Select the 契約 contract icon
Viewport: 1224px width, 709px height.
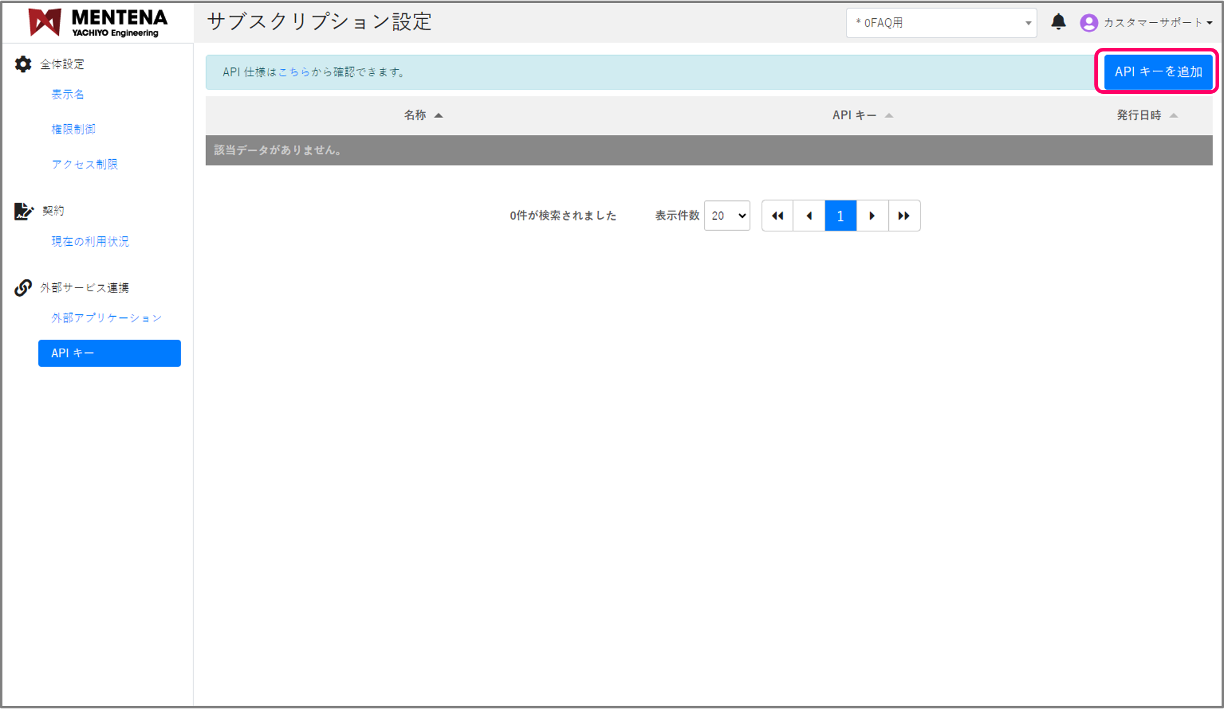coord(22,211)
